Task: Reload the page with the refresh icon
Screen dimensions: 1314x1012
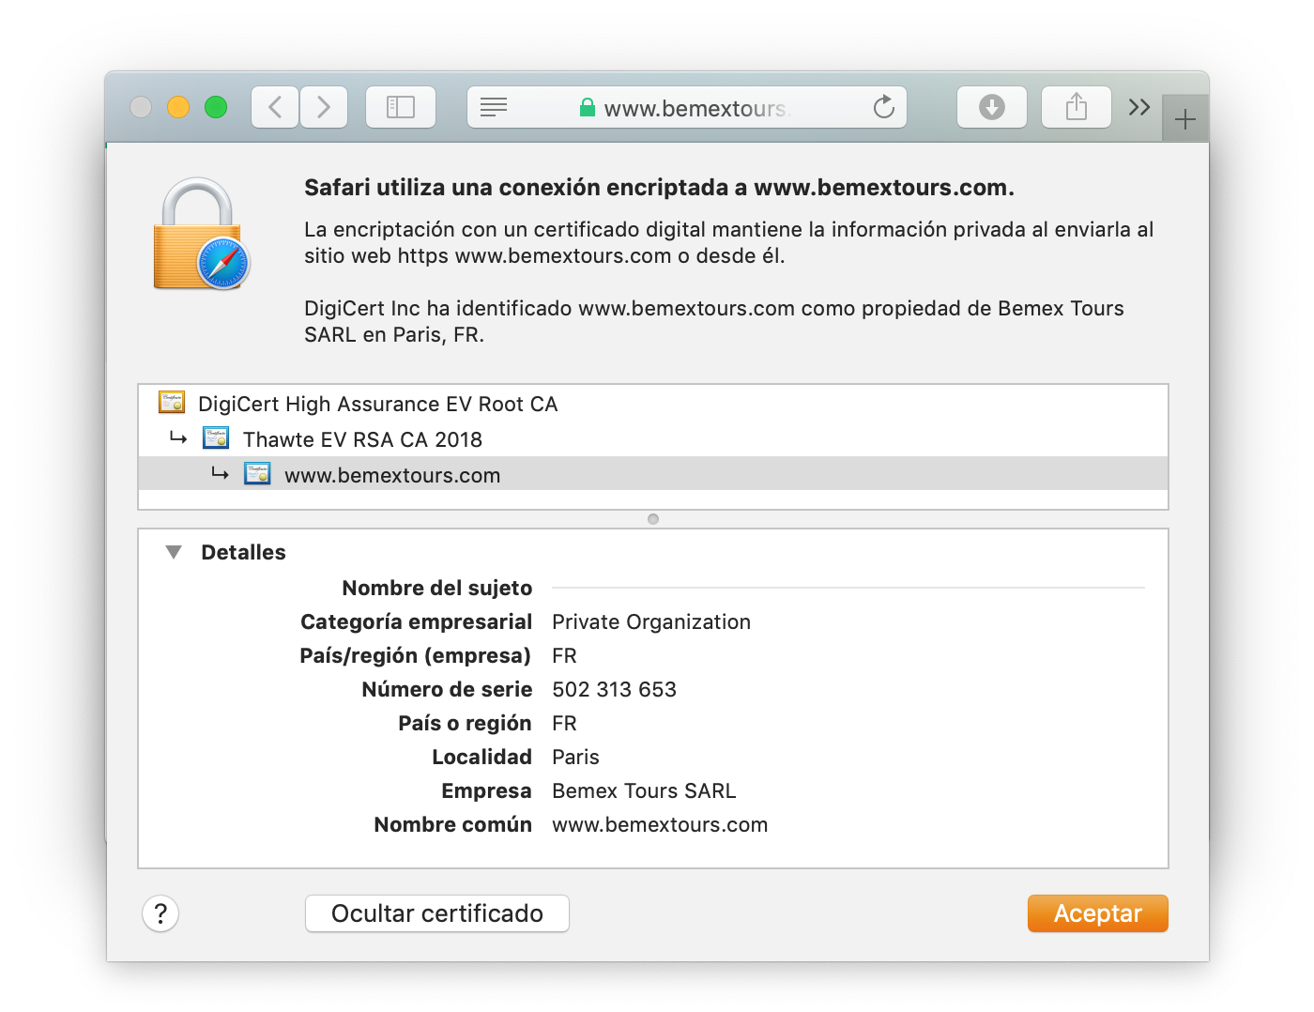Action: pyautogui.click(x=883, y=107)
